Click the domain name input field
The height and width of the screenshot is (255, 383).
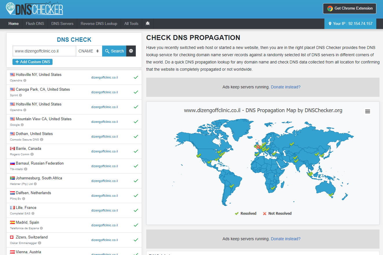click(x=44, y=51)
